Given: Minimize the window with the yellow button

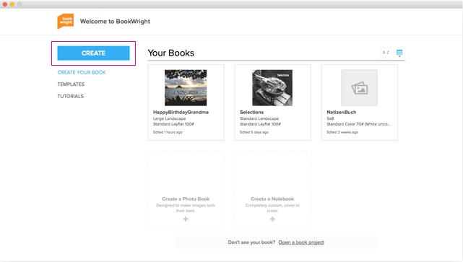Looking at the screenshot, I should 12,4.
